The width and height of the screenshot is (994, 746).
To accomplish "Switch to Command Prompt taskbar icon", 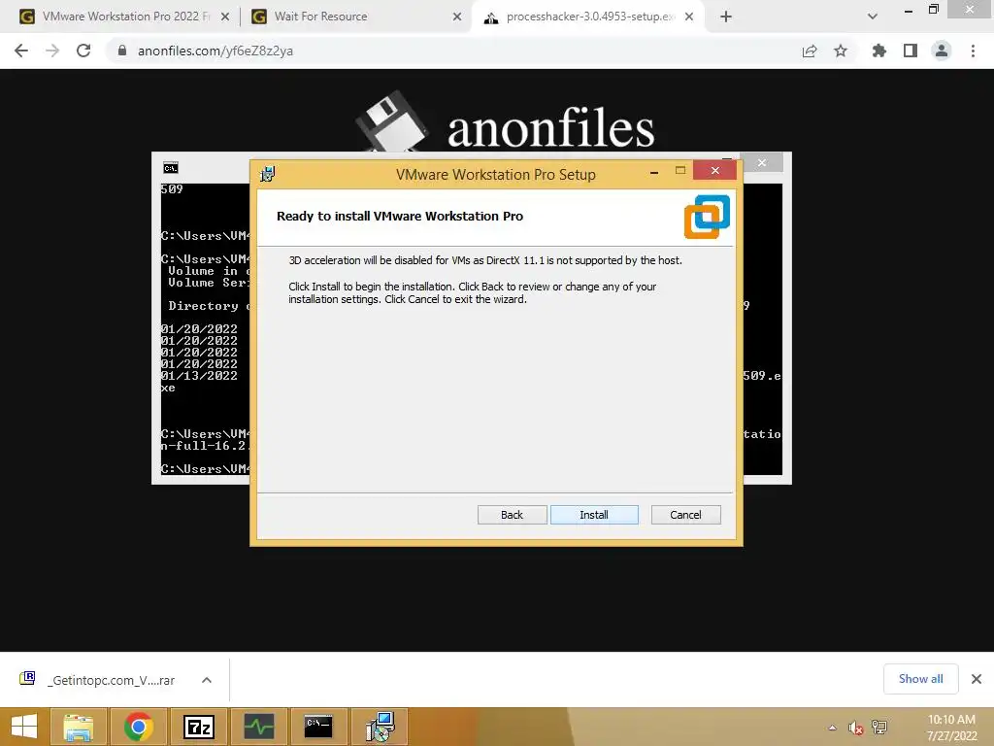I will click(318, 727).
